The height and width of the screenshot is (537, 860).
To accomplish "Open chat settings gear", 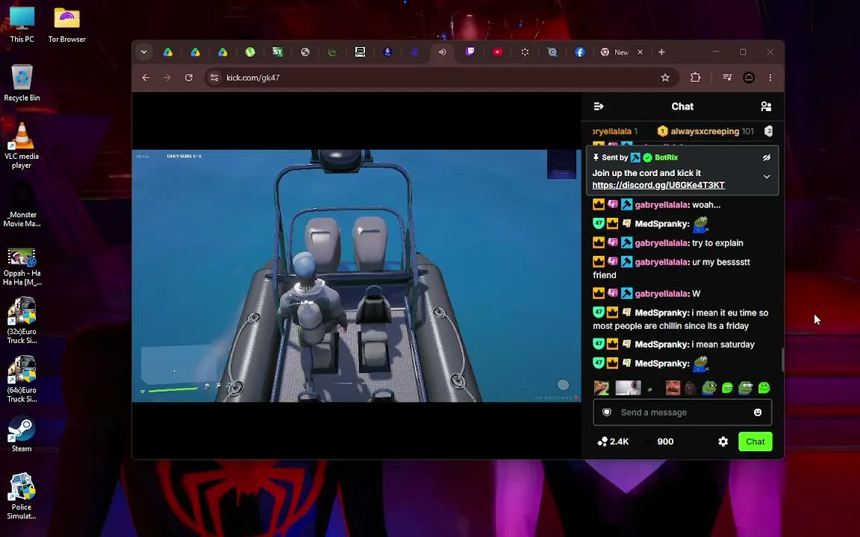I will pos(723,442).
